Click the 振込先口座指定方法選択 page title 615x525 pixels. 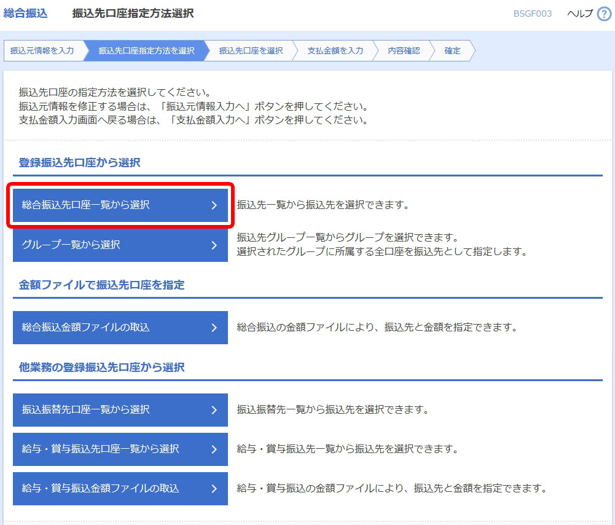click(x=133, y=14)
